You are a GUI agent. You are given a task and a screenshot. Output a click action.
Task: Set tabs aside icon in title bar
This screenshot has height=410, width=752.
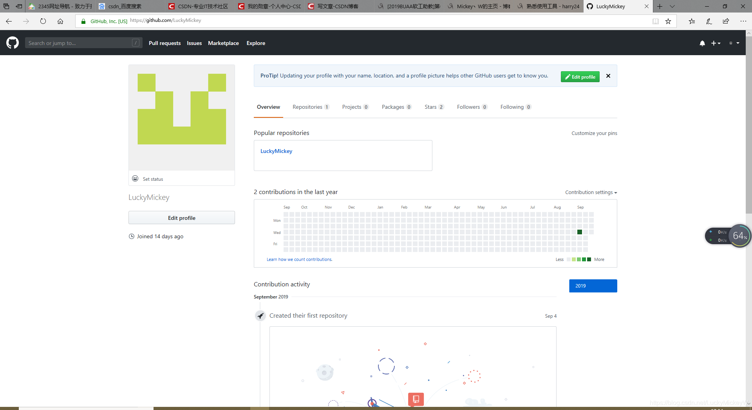click(19, 6)
